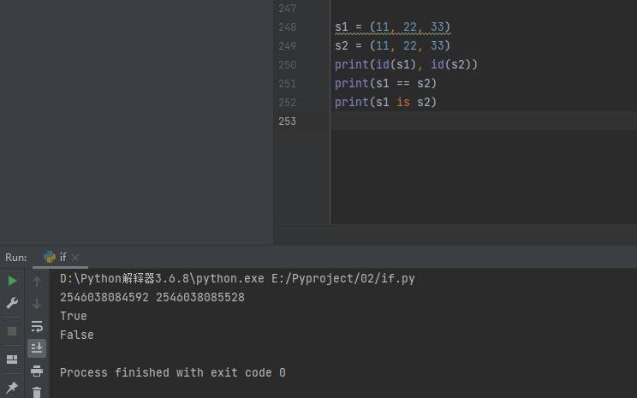This screenshot has width=637, height=398.
Task: Toggle scroll to end of output
Action: pyautogui.click(x=37, y=348)
